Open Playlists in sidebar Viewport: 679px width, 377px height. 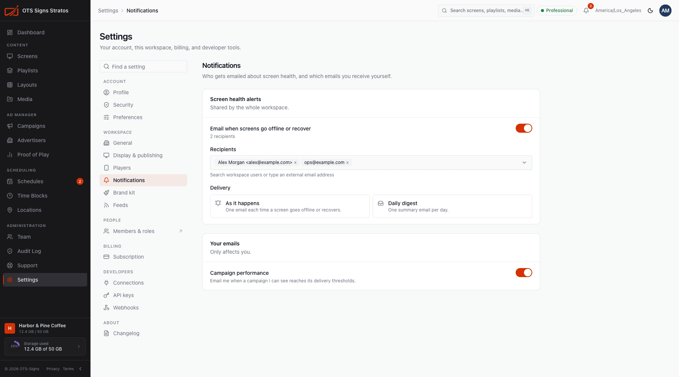[45, 70]
